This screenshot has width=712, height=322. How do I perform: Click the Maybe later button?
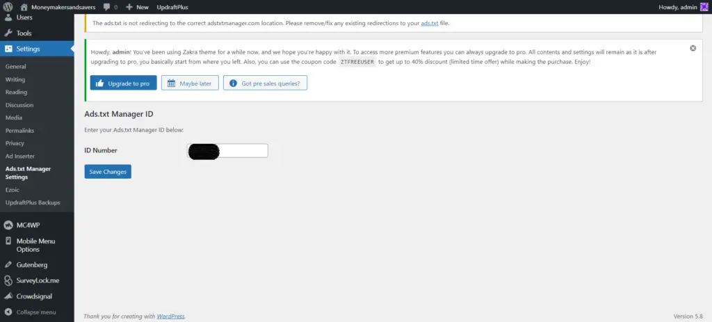pos(190,83)
